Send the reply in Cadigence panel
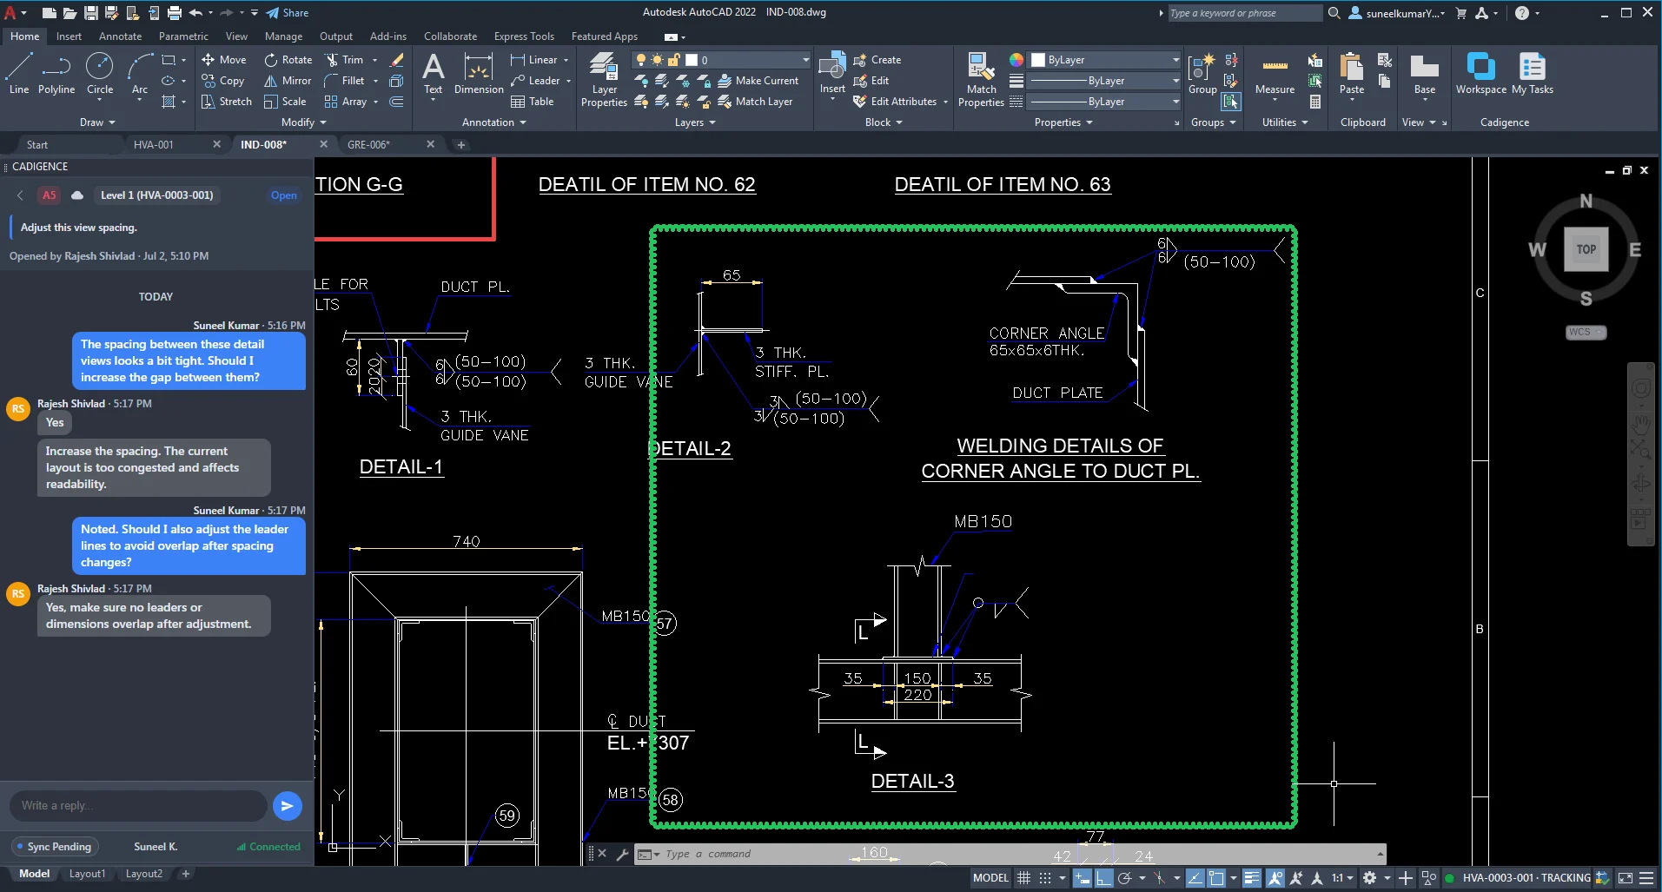The height and width of the screenshot is (892, 1662). pyautogui.click(x=287, y=806)
